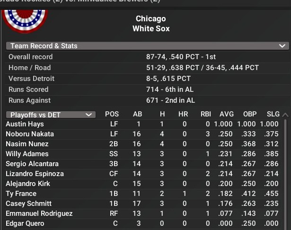Sort players by the AVG column

[227, 114]
